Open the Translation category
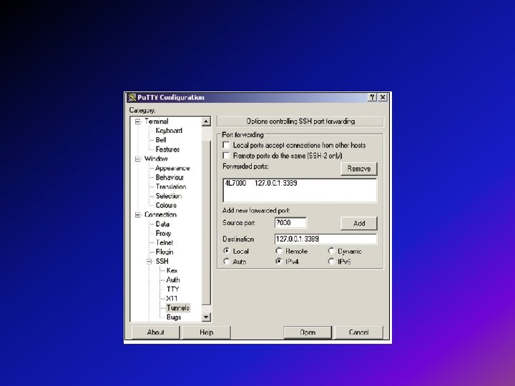515x386 pixels. pyautogui.click(x=171, y=187)
